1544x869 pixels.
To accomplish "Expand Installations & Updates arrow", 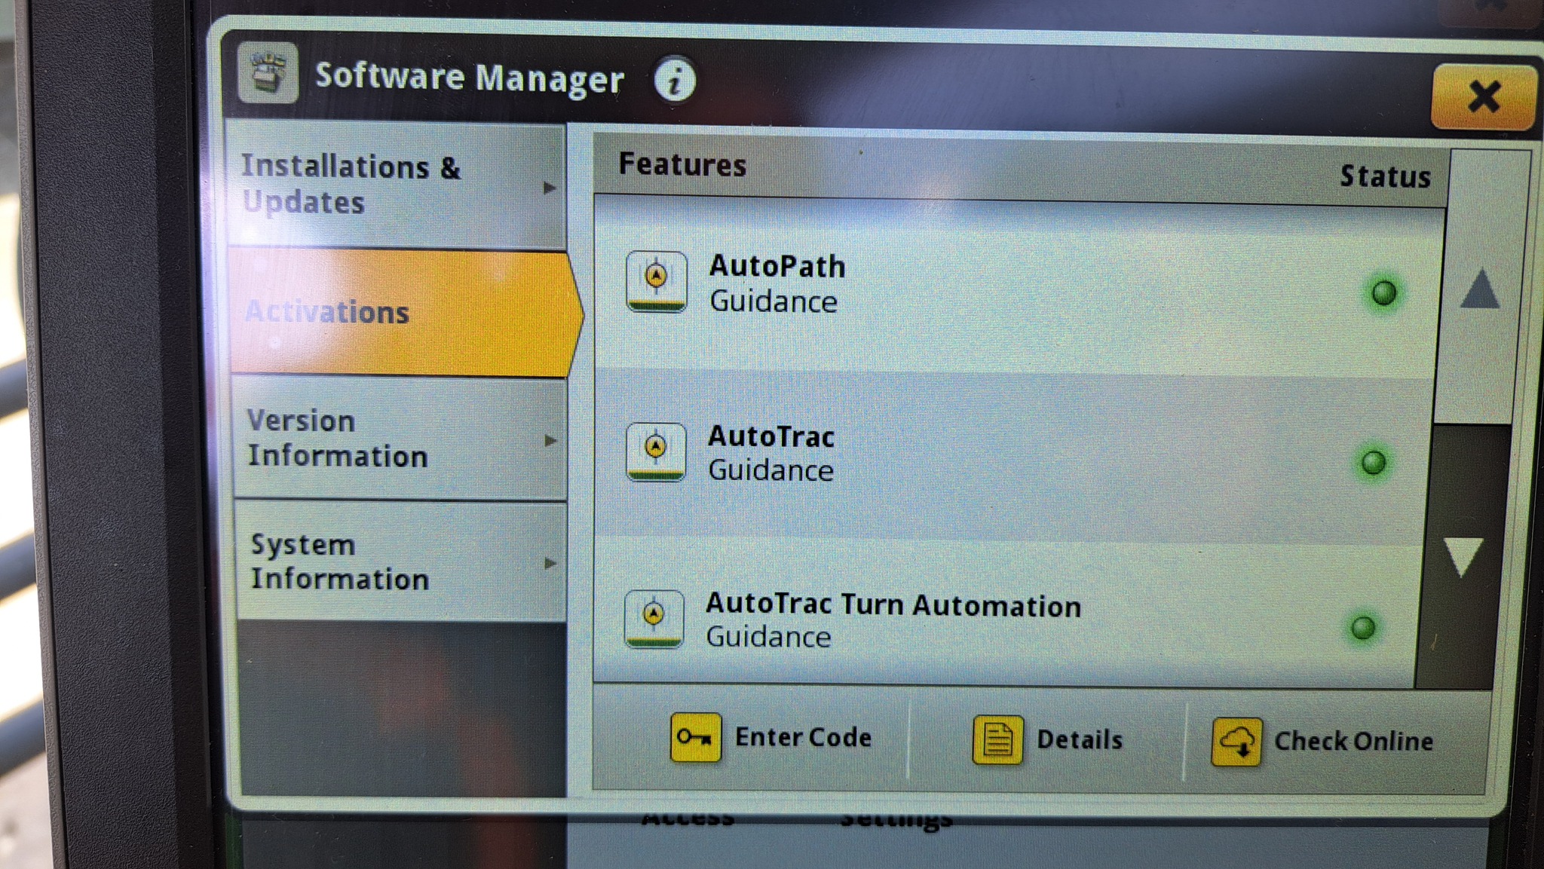I will coord(550,188).
